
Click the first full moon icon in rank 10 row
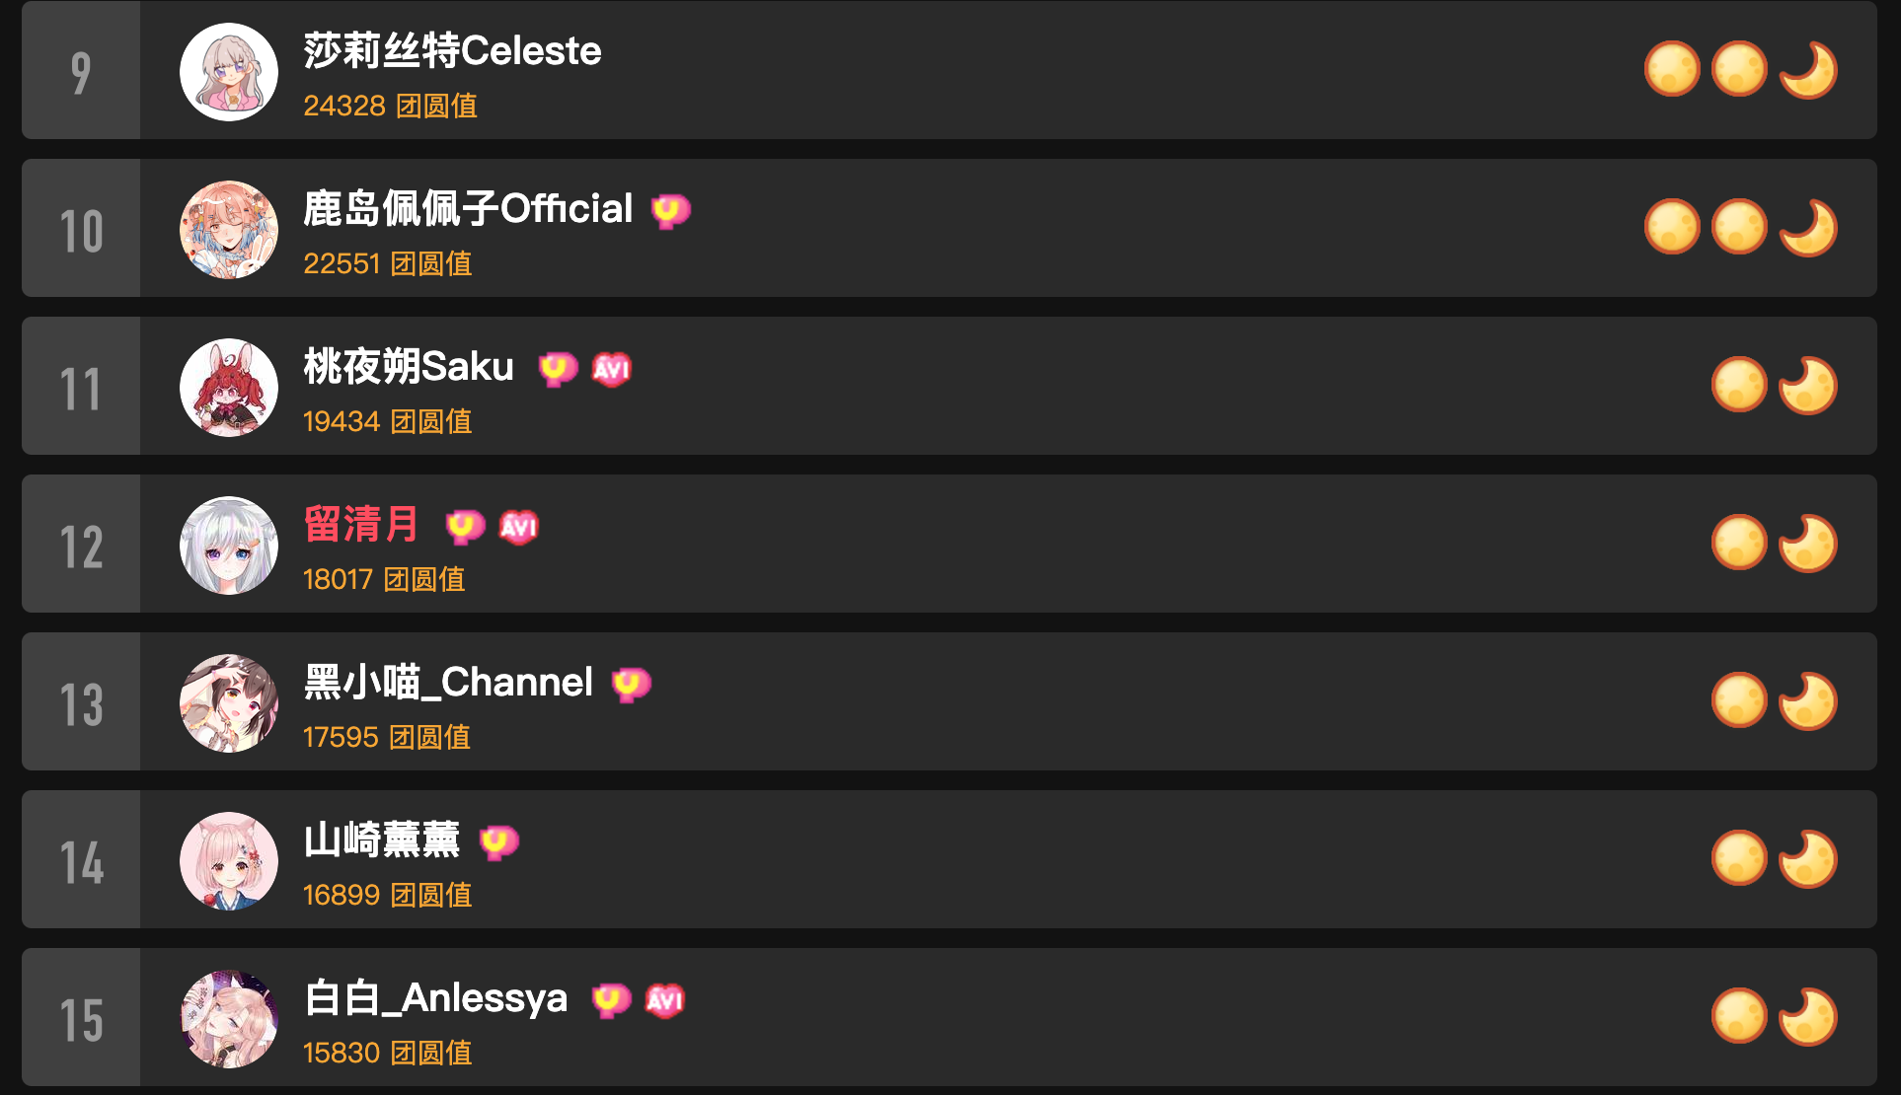(x=1672, y=228)
